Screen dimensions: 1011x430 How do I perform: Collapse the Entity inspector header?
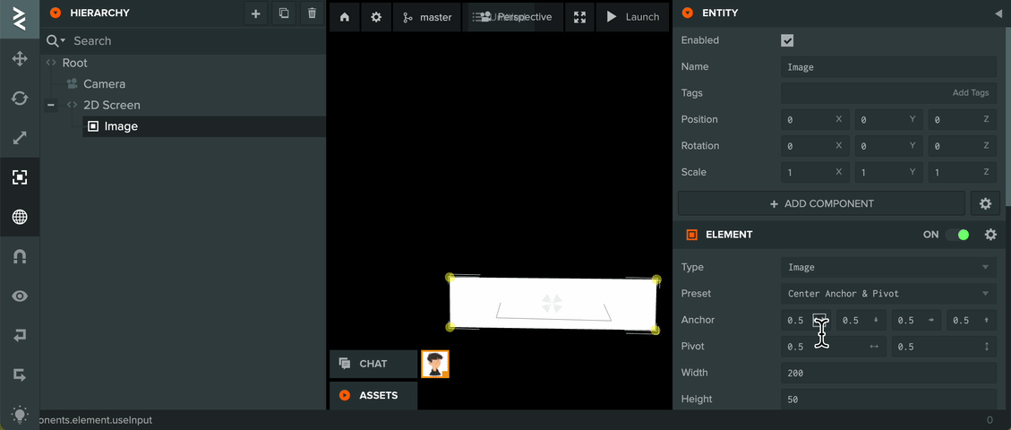point(688,13)
